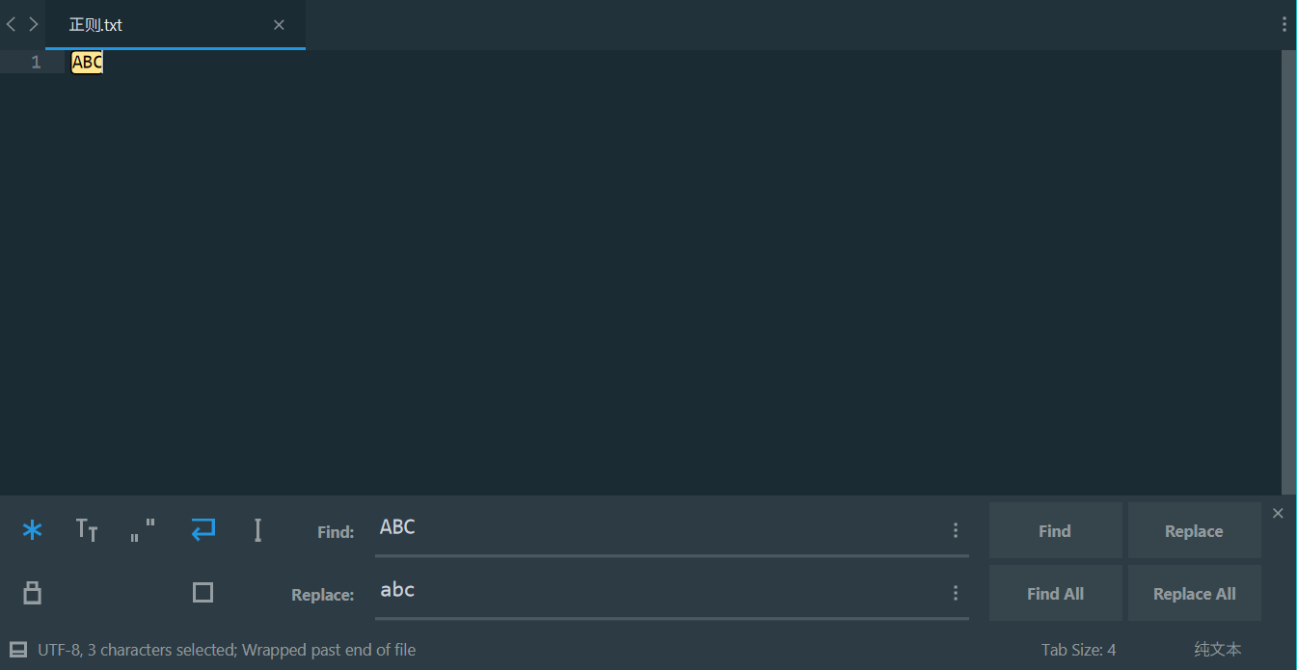Toggle regular expression search mode
1297x670 pixels.
[33, 530]
